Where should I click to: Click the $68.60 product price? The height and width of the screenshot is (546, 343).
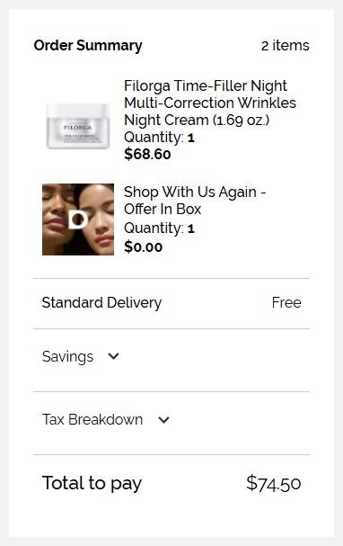click(x=147, y=154)
